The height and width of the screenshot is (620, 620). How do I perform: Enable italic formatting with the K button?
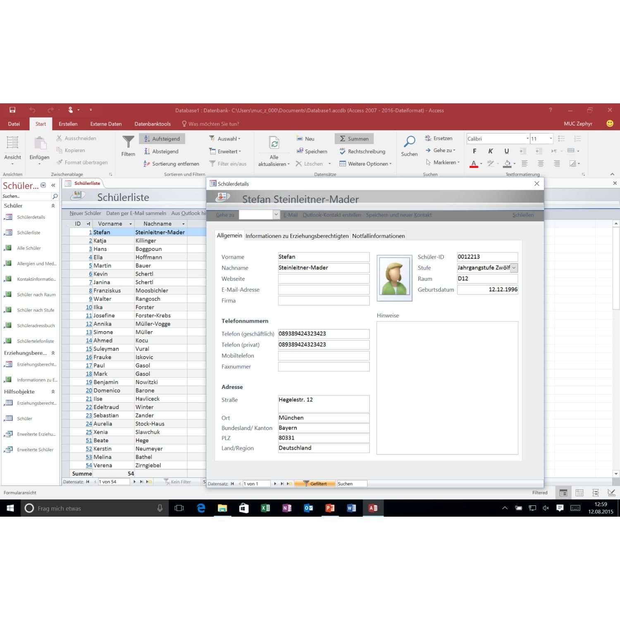pos(490,151)
